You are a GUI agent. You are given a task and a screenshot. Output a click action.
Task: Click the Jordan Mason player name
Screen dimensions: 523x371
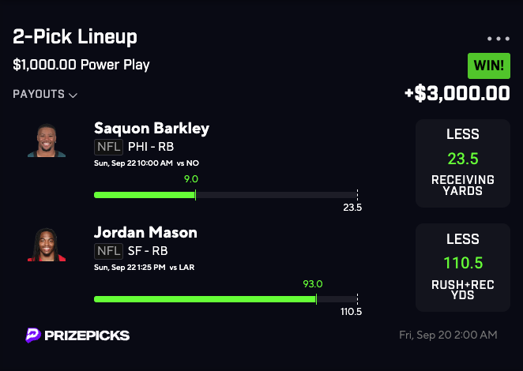pyautogui.click(x=145, y=232)
